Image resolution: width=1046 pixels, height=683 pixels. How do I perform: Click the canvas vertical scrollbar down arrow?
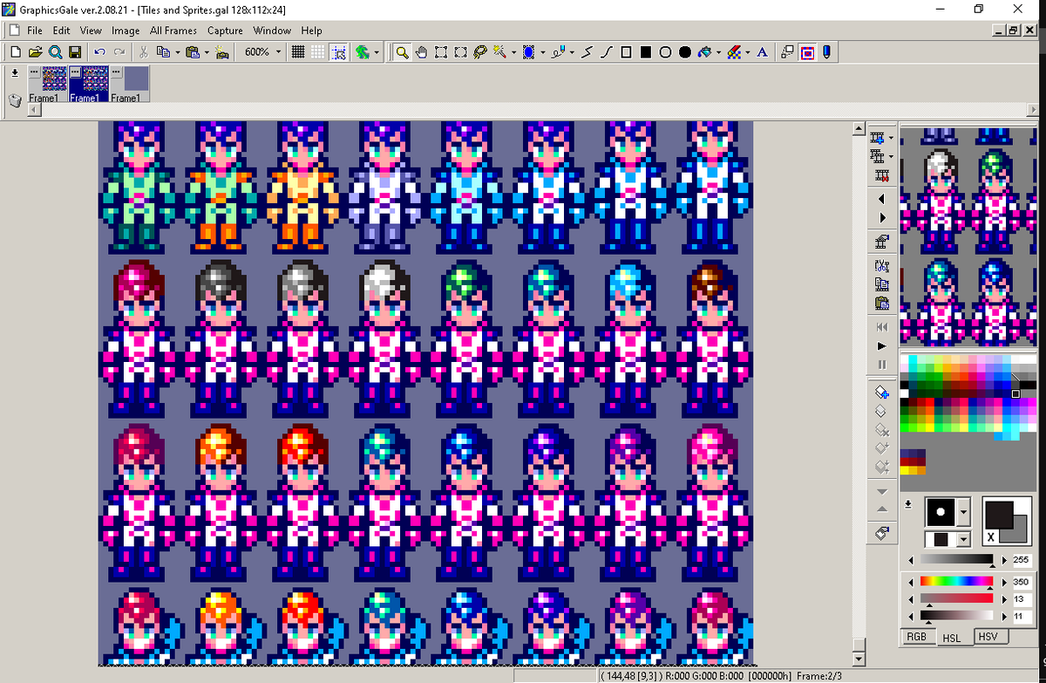(x=859, y=659)
